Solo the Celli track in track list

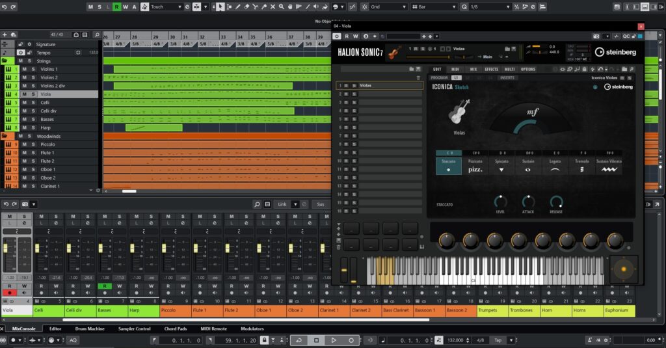(33, 102)
